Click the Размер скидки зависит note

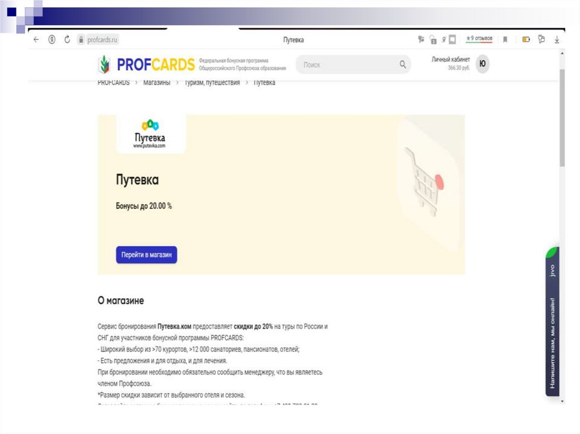point(171,395)
